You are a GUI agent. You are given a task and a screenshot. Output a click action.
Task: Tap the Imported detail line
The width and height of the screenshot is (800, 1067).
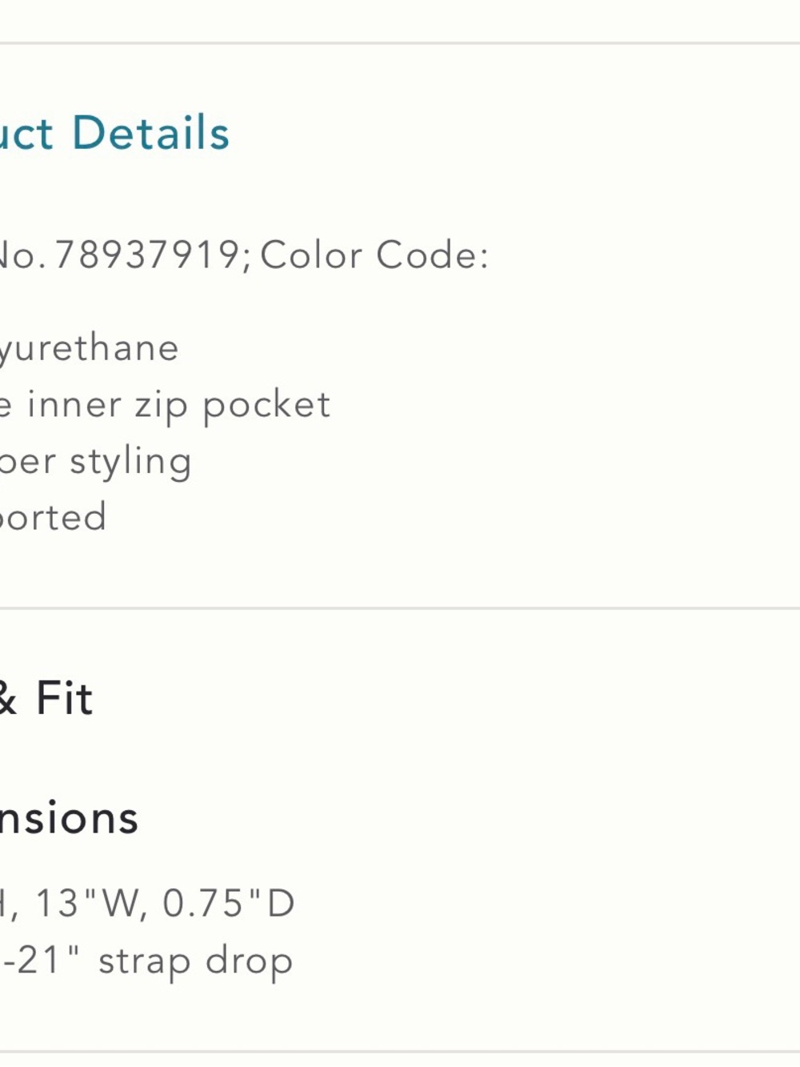point(53,517)
